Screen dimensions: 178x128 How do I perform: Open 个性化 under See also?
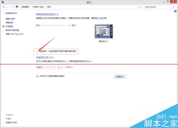click(9, 119)
